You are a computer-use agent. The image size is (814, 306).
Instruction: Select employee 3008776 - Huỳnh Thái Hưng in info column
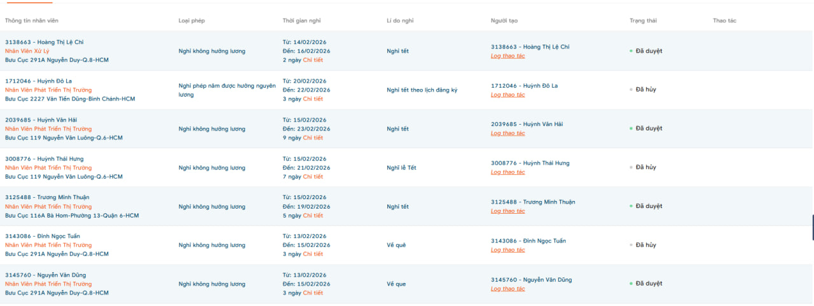click(45, 159)
